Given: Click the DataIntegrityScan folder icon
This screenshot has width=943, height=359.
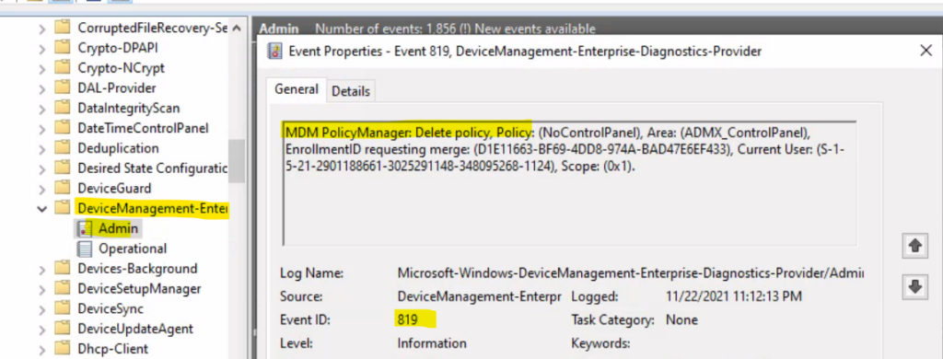Looking at the screenshot, I should pos(62,108).
